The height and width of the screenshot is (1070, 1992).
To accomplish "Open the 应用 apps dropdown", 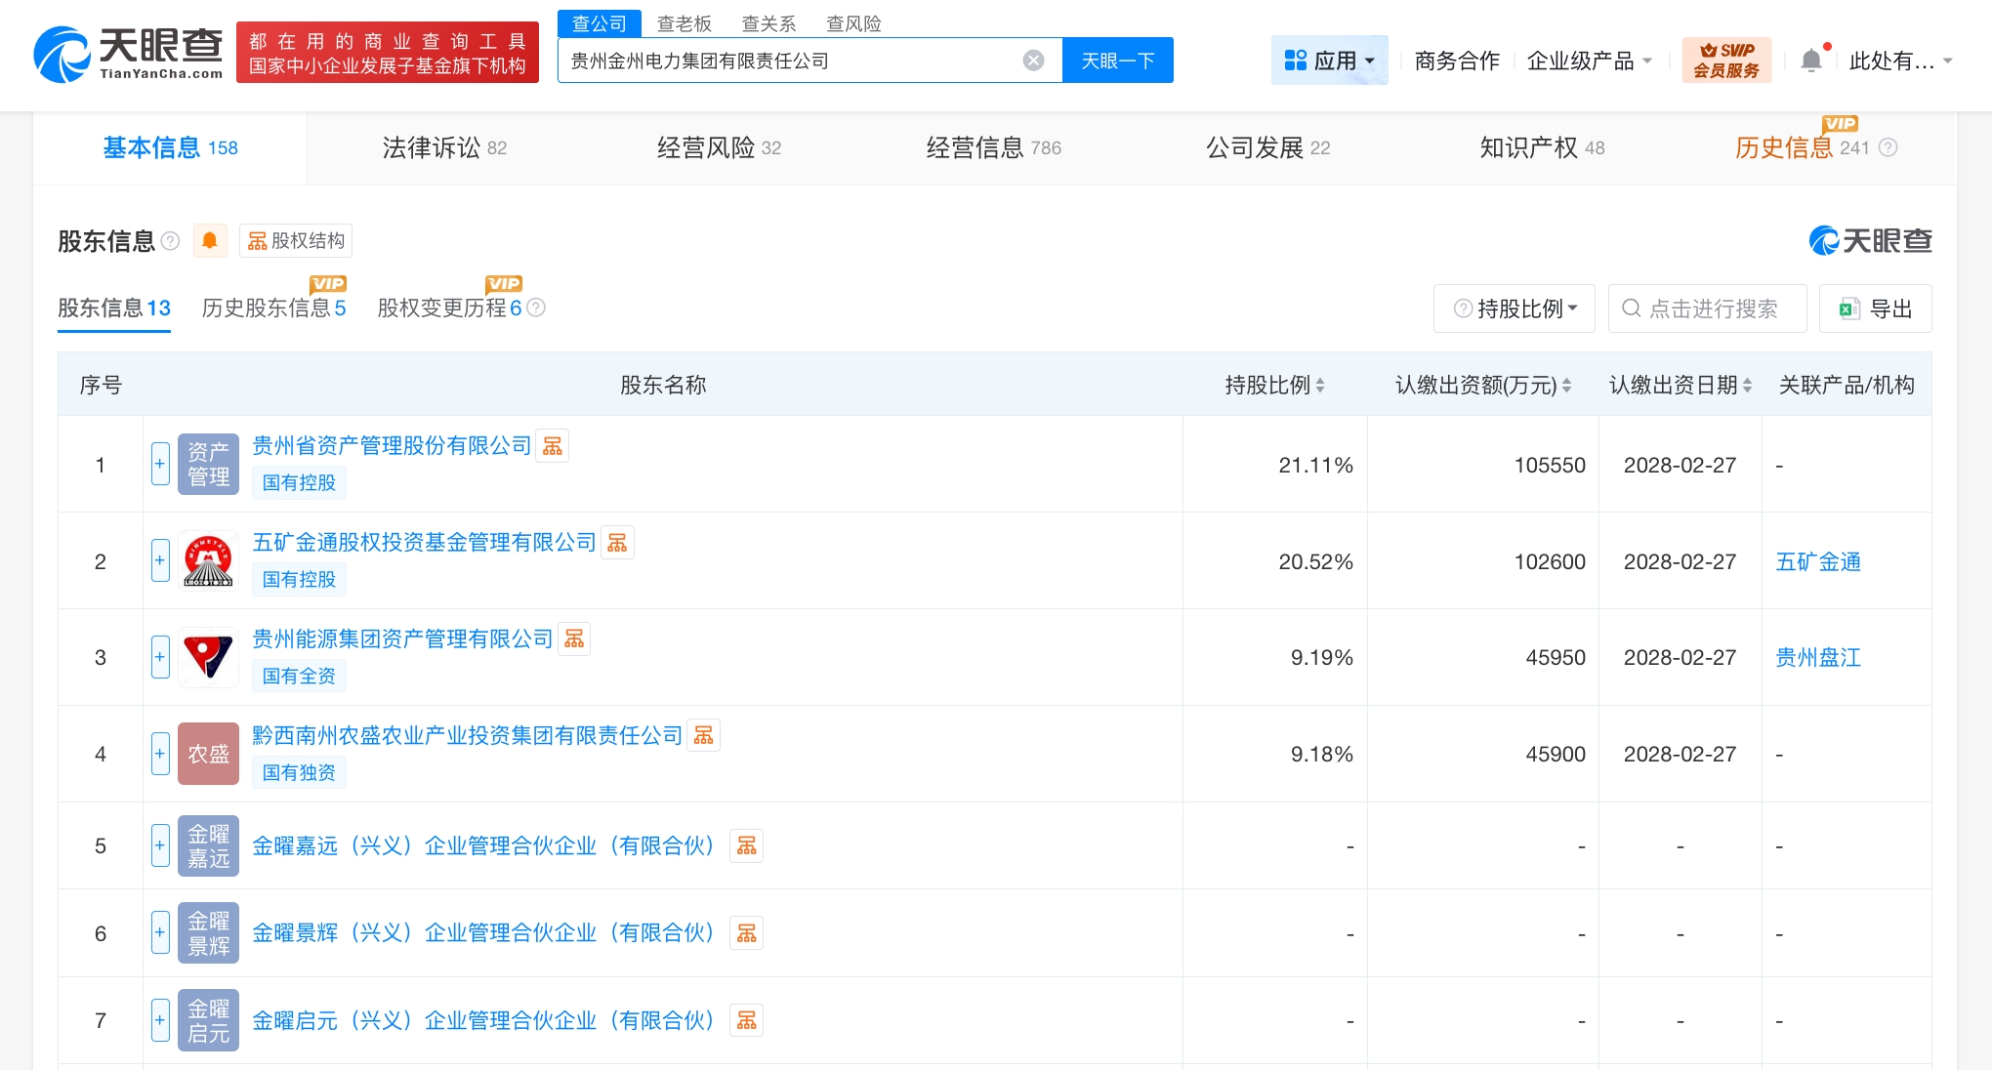I will tap(1329, 61).
